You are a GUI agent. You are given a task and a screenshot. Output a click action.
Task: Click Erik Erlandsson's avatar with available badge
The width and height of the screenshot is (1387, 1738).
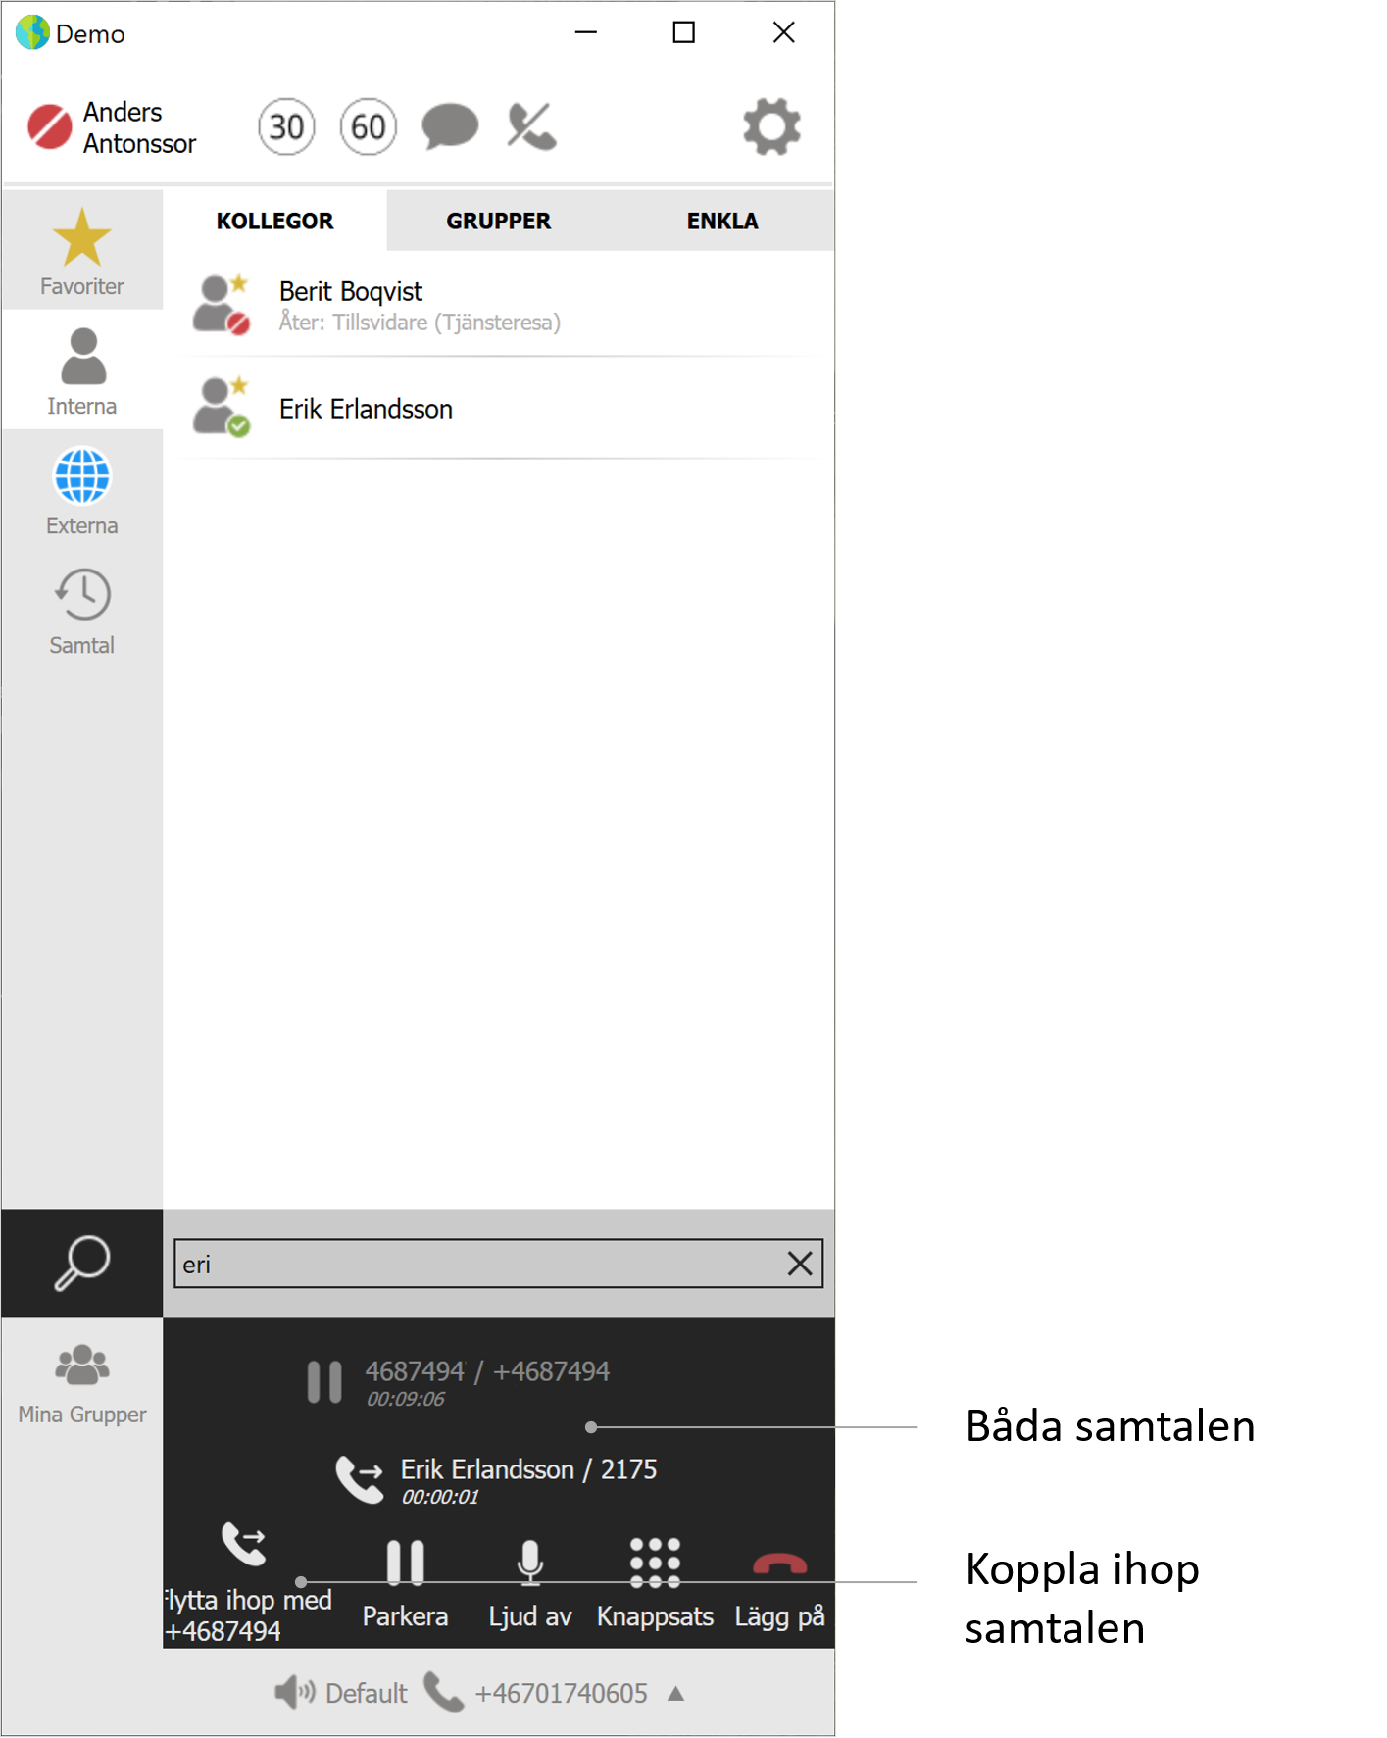(222, 407)
